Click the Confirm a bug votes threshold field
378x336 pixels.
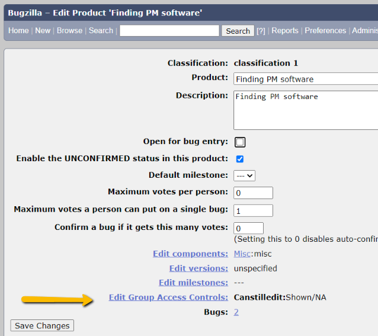pos(248,228)
